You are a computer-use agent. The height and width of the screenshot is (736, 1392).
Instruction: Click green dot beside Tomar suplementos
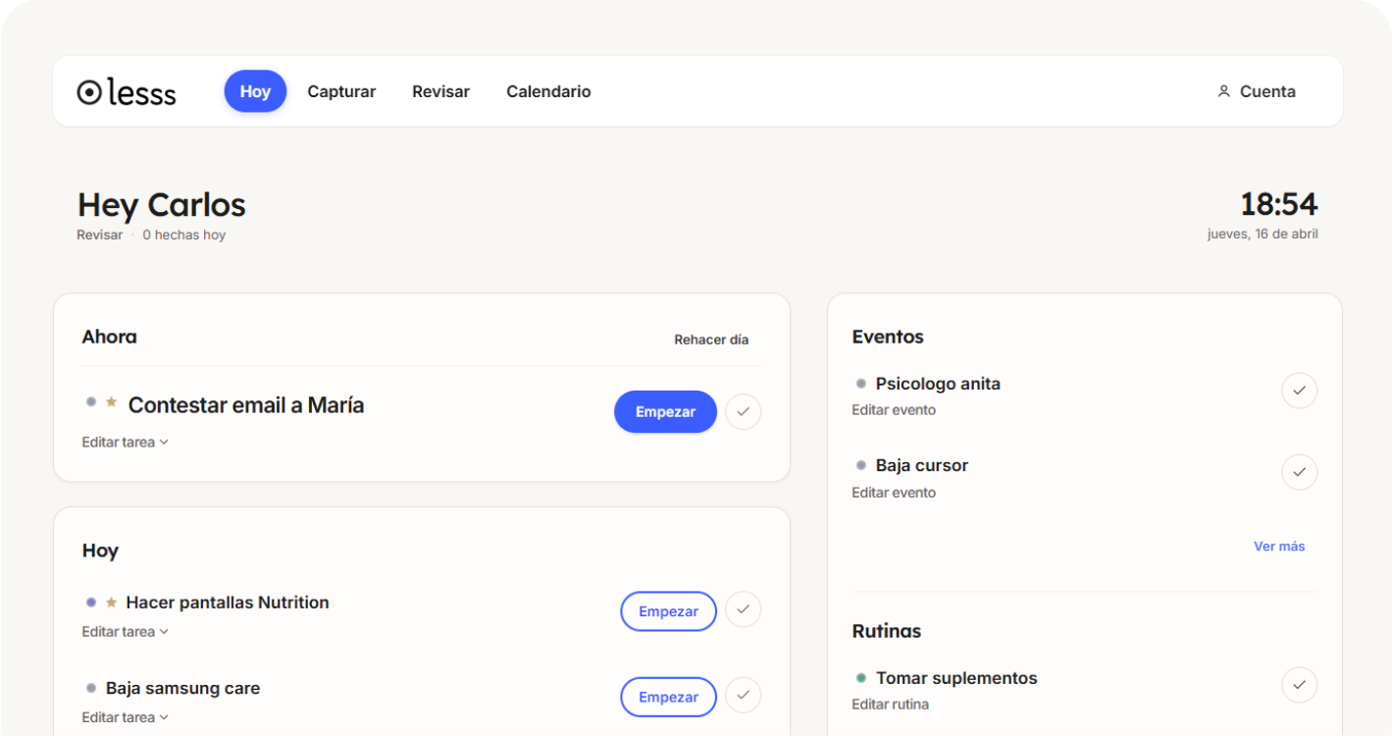861,678
